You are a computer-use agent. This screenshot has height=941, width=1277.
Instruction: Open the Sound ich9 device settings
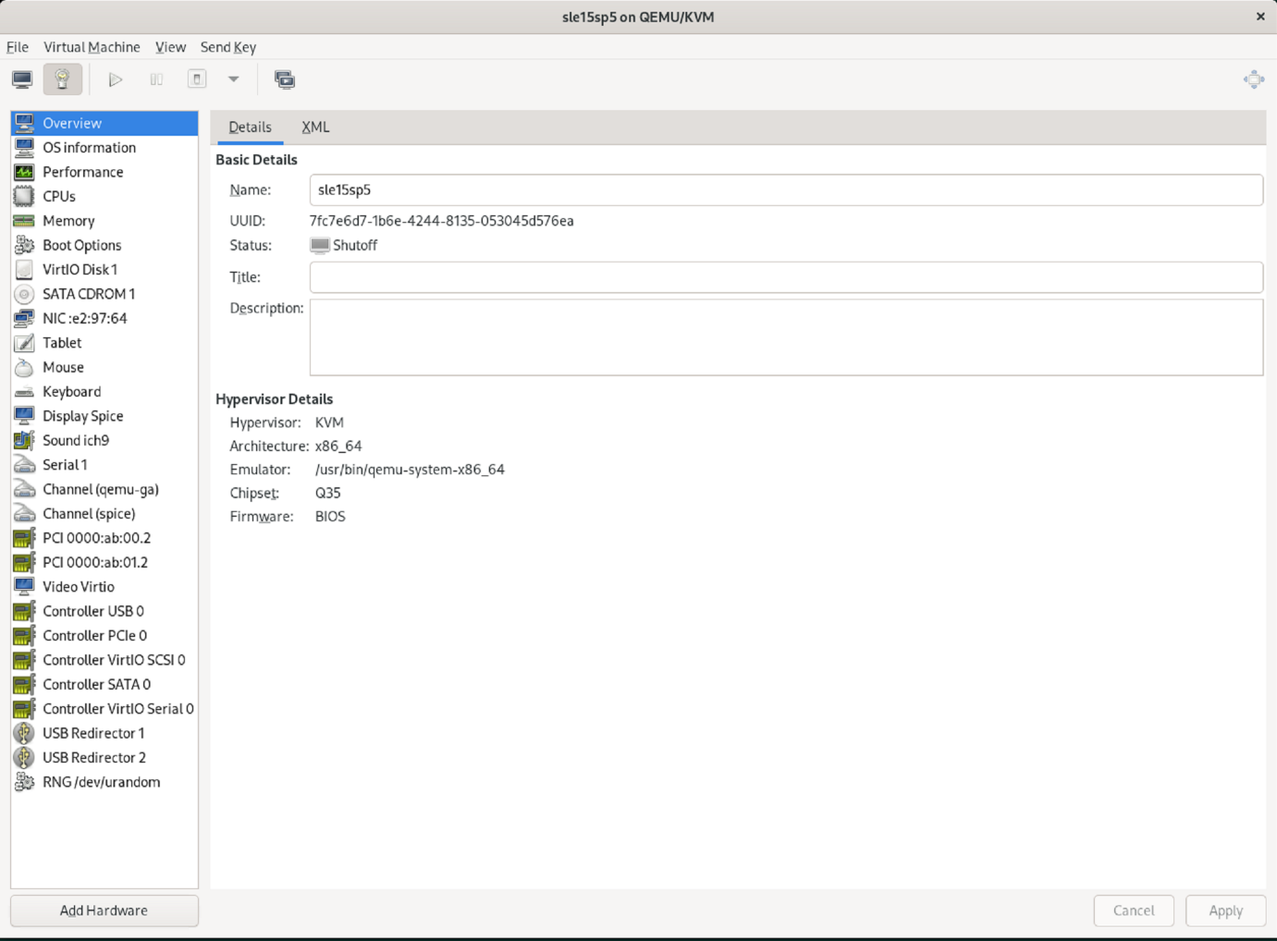click(76, 440)
